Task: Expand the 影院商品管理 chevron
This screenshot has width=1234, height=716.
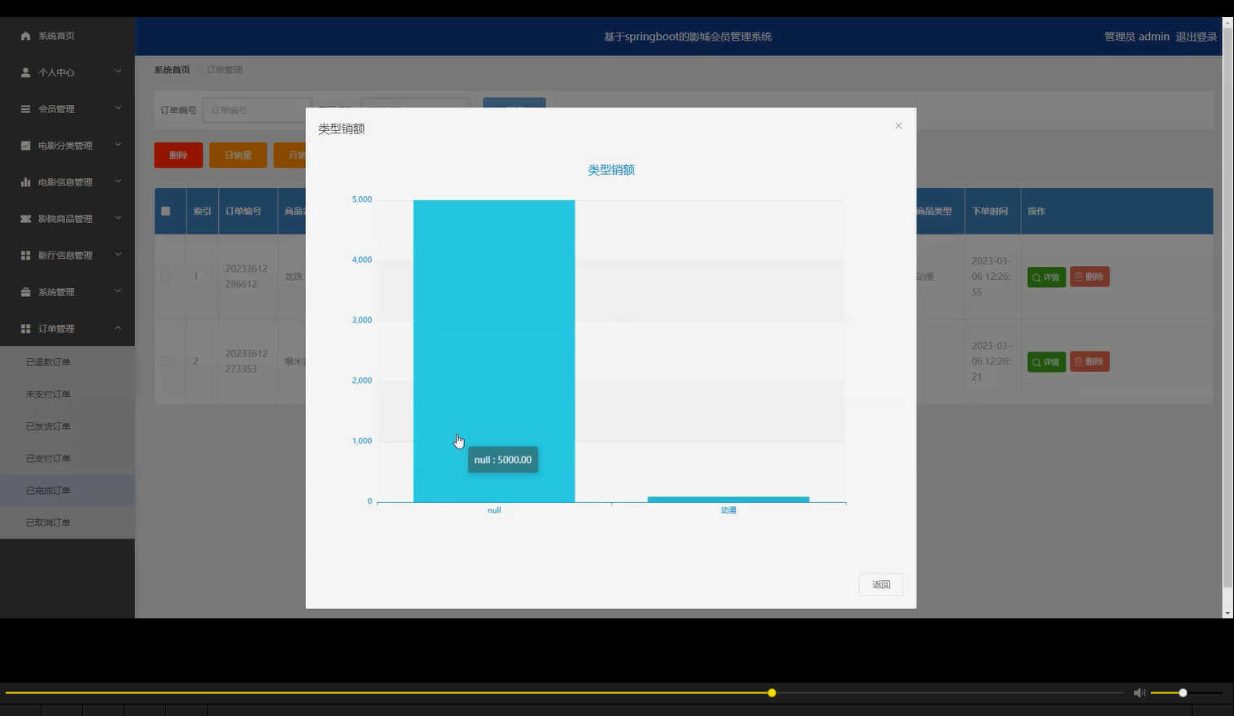Action: pos(118,218)
